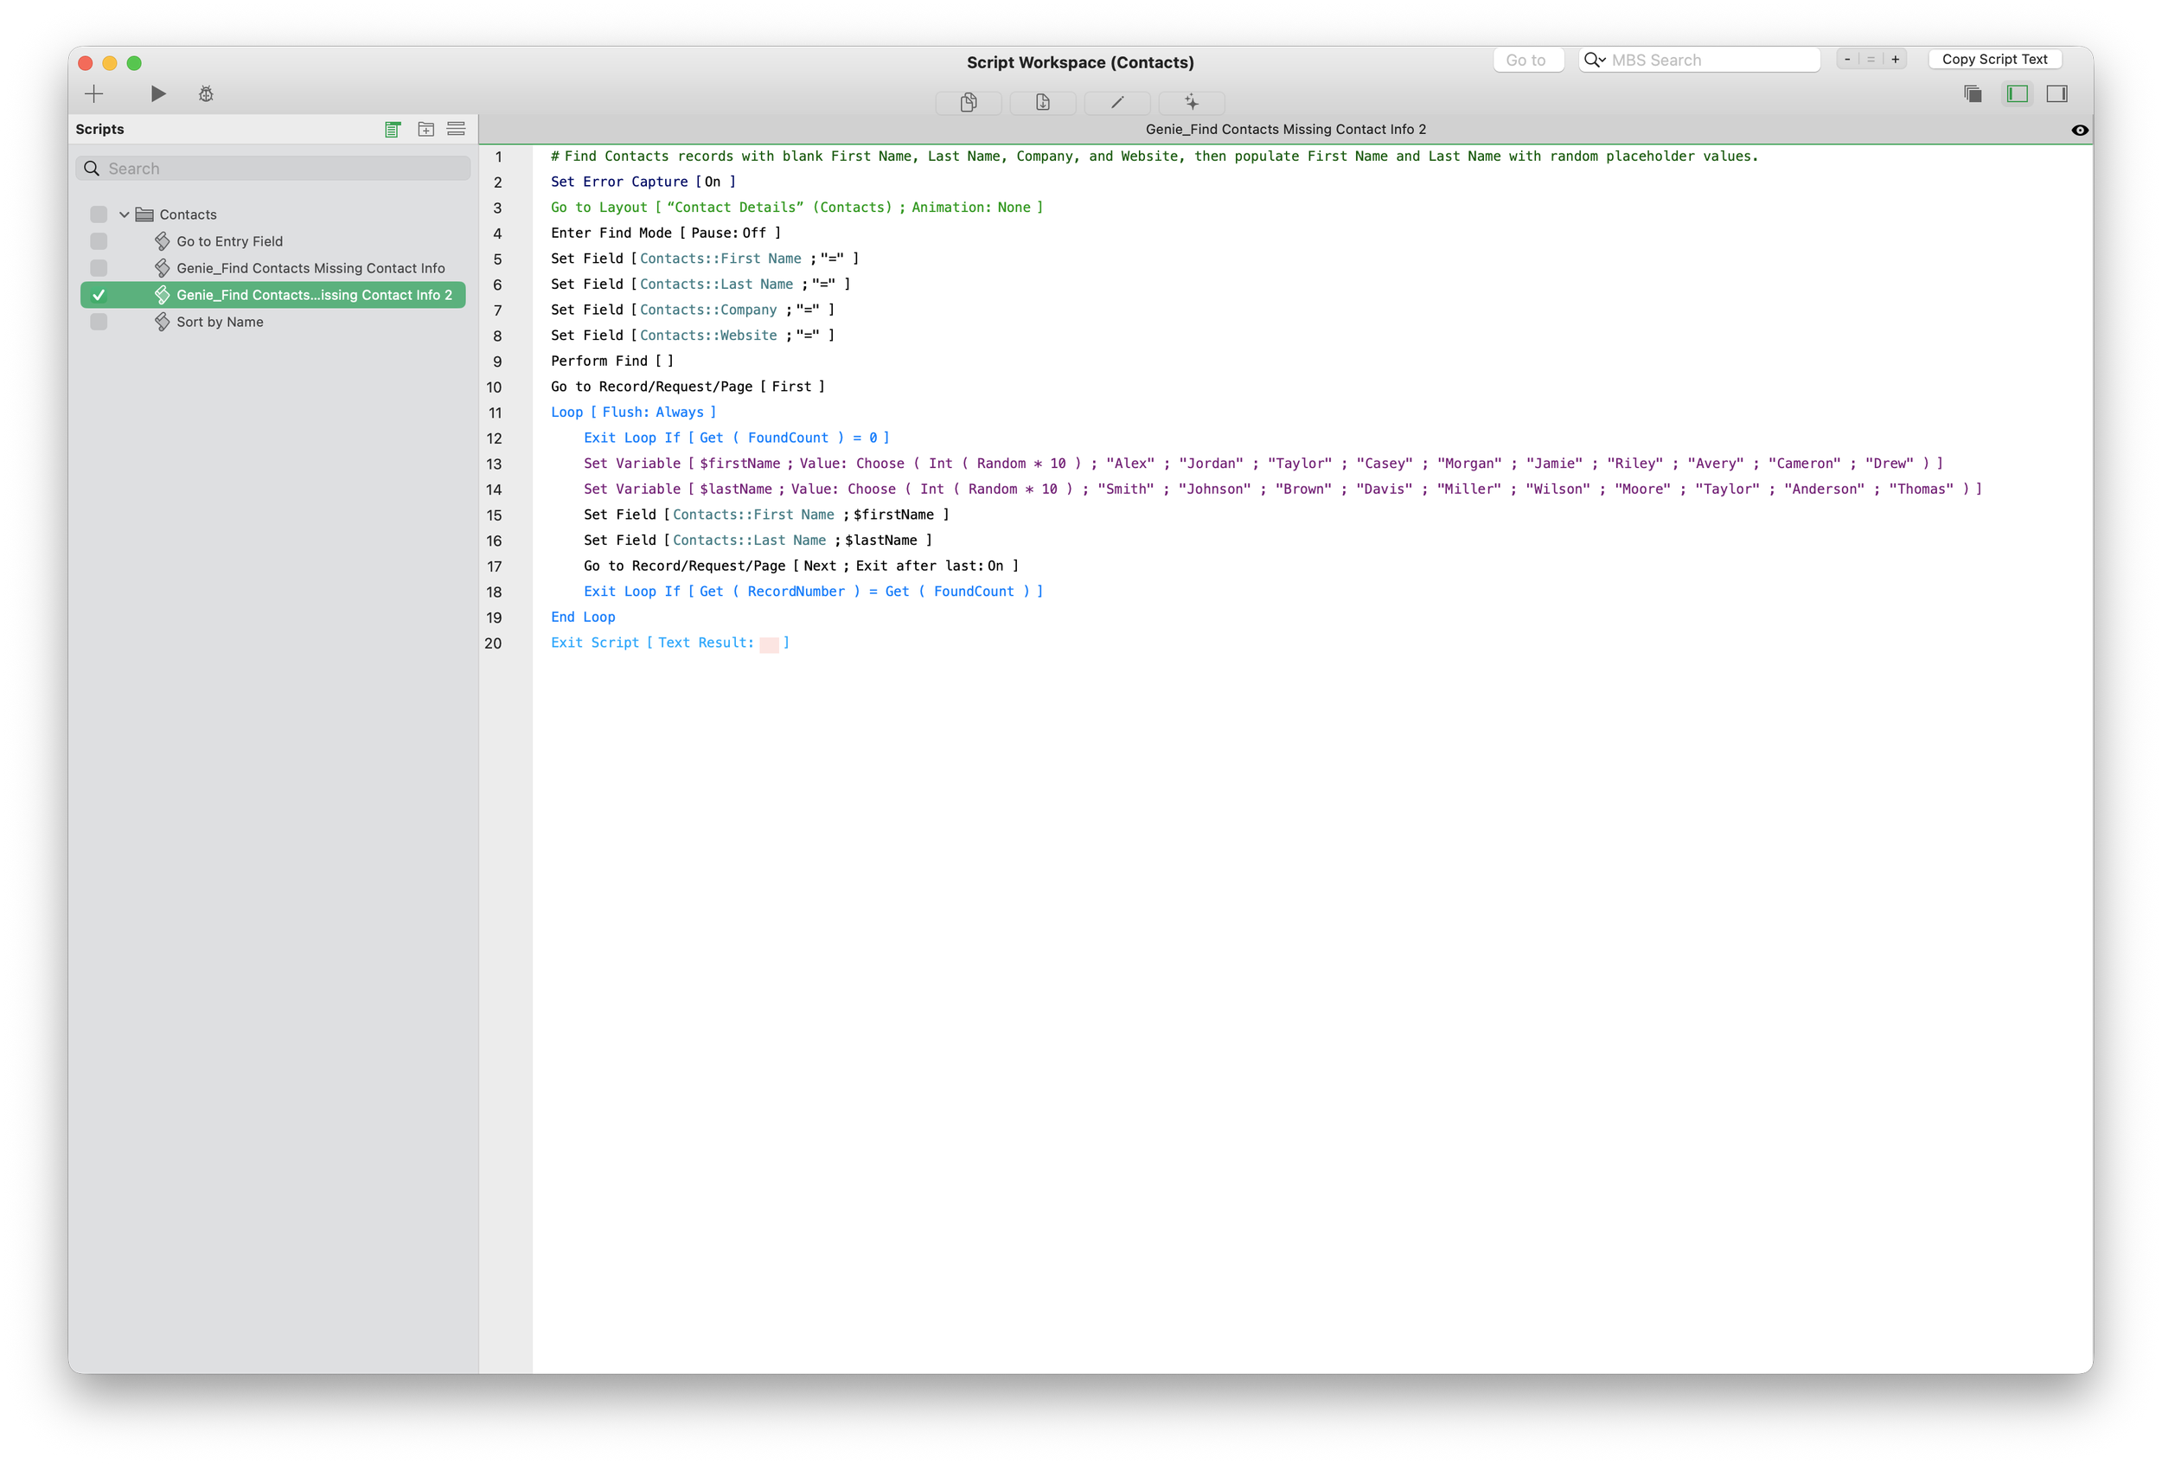Click the magnifier dropdown in MBS Search
Viewport: 2162px width, 1464px height.
tap(1595, 60)
